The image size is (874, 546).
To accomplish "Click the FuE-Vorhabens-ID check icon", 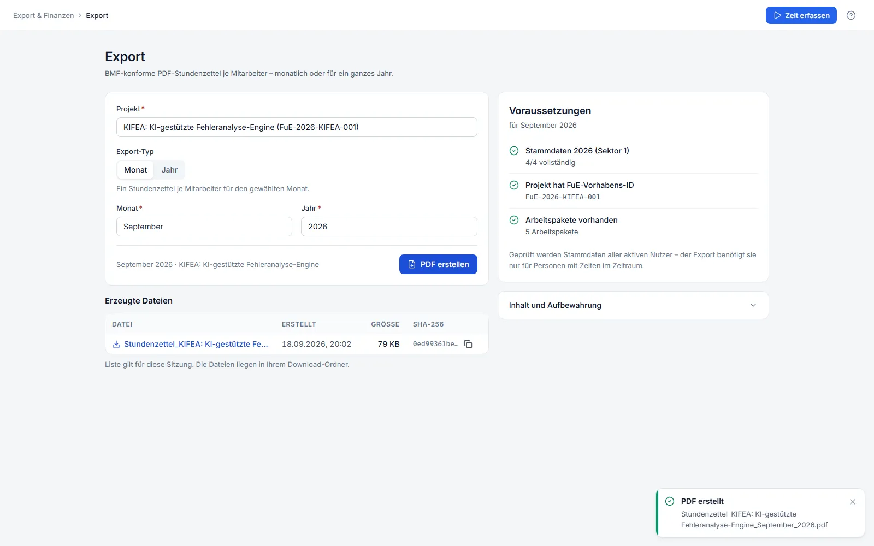I will coord(514,185).
